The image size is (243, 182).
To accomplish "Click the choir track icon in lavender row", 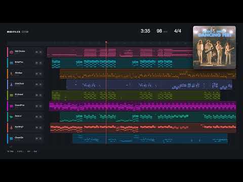I will coord(11,84).
